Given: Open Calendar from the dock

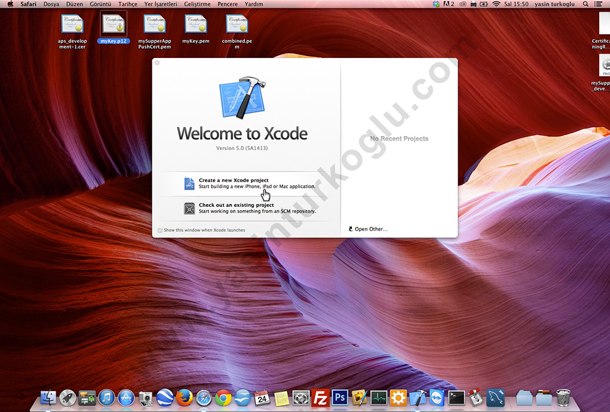Looking at the screenshot, I should (262, 397).
